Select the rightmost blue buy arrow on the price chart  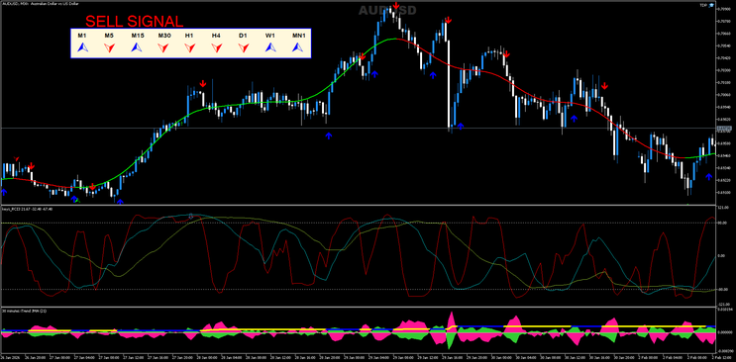tap(709, 177)
